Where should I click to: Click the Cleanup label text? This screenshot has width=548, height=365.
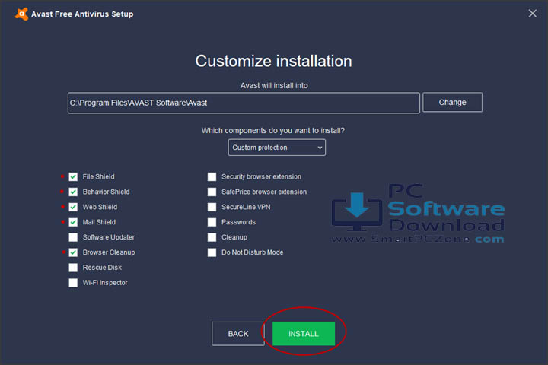(234, 237)
